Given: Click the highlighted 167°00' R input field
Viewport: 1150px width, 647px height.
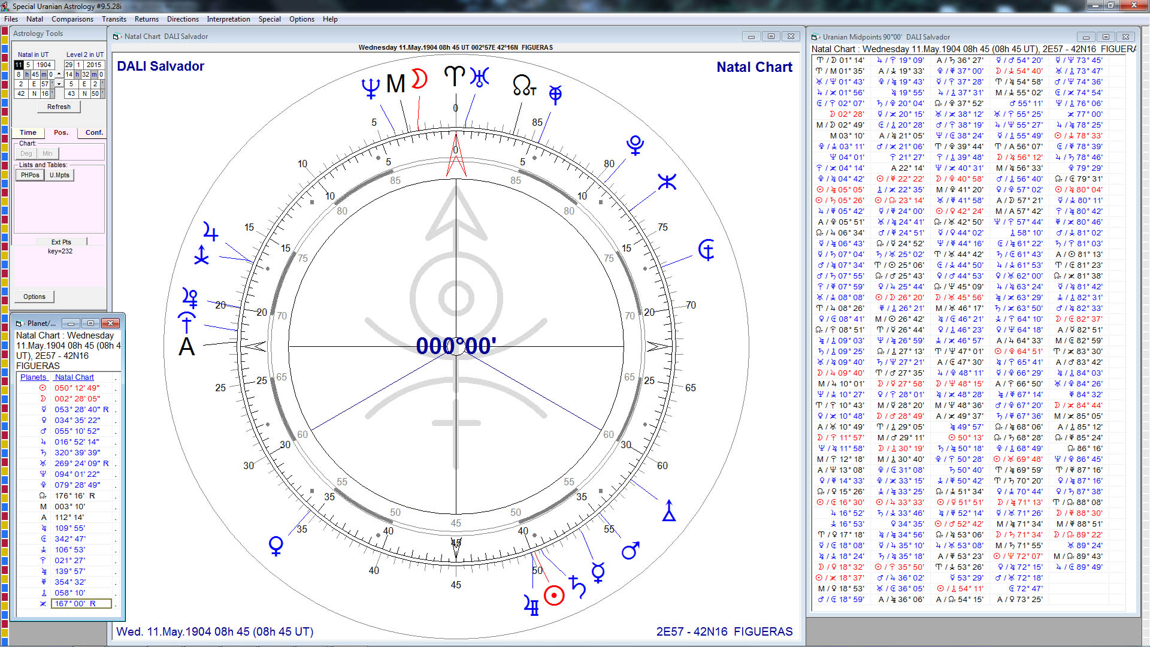Looking at the screenshot, I should [x=81, y=603].
